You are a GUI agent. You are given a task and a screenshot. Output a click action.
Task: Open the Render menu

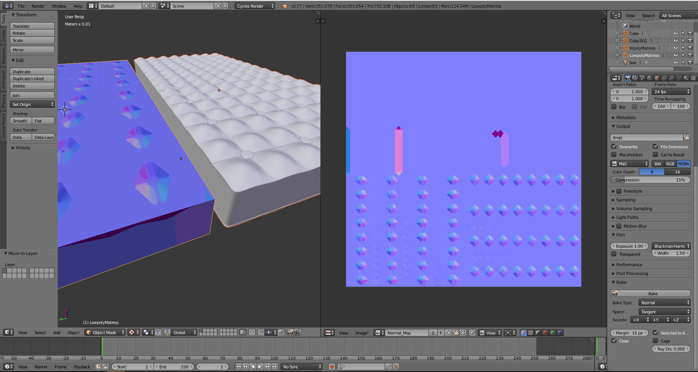38,6
